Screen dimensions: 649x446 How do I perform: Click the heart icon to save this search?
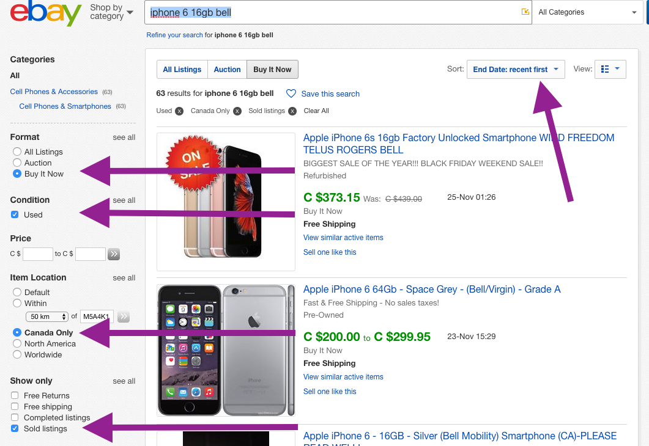pyautogui.click(x=291, y=94)
